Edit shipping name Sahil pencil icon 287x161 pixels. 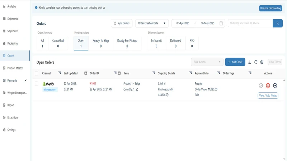(165, 84)
